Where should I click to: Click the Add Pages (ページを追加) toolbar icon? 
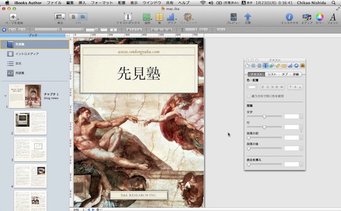click(14, 16)
